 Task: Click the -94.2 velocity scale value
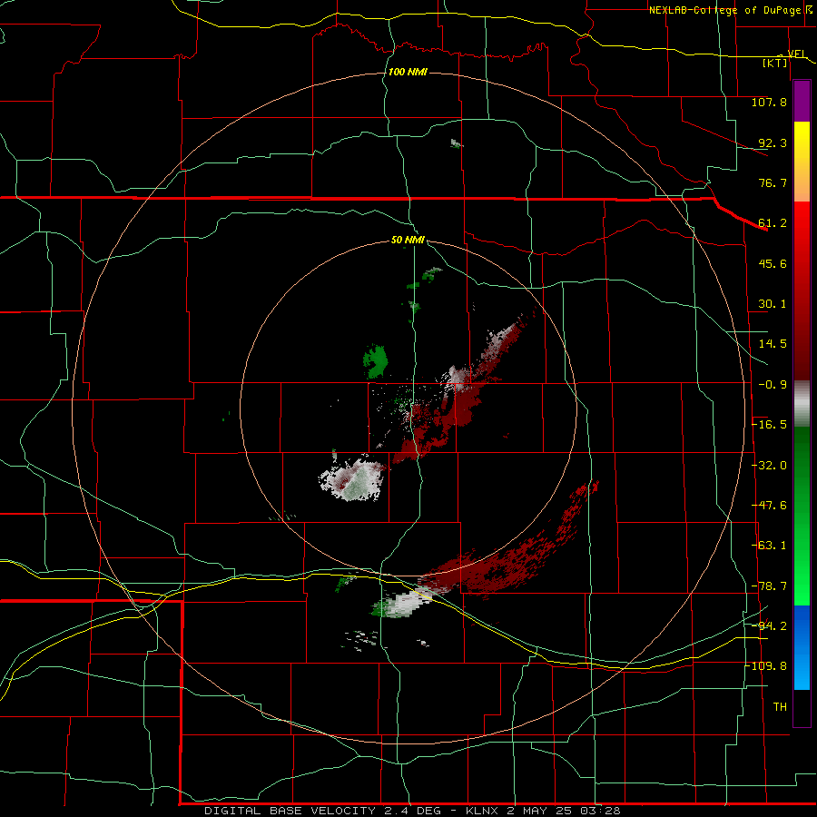(769, 625)
